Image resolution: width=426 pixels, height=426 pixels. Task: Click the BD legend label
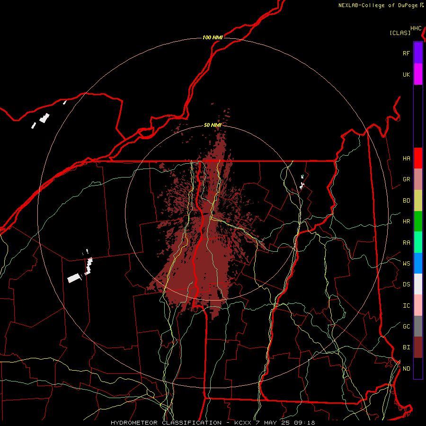click(x=406, y=201)
